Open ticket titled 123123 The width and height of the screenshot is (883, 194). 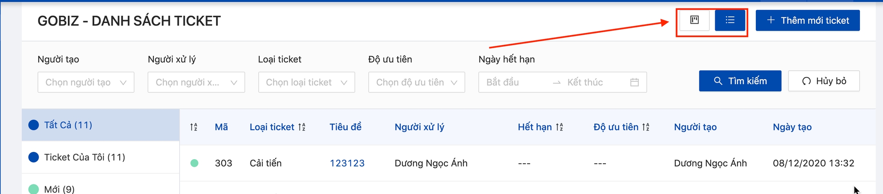pyautogui.click(x=347, y=163)
